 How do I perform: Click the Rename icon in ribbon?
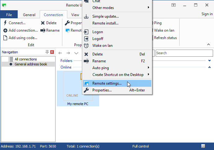(43, 30)
